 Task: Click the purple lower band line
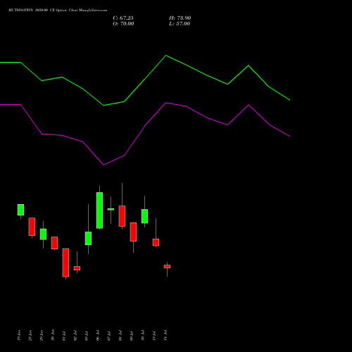point(145,125)
